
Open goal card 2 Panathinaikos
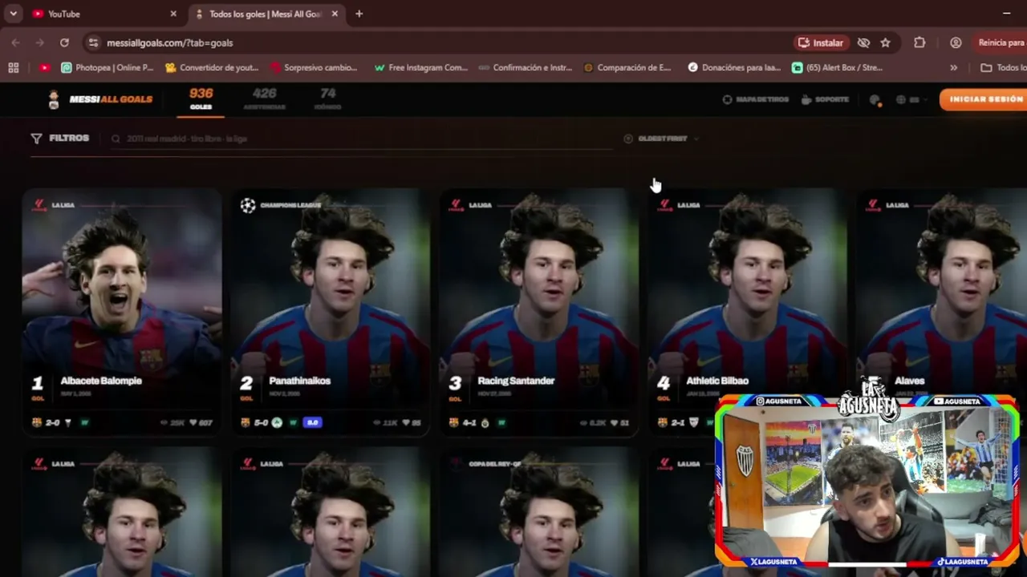point(331,313)
